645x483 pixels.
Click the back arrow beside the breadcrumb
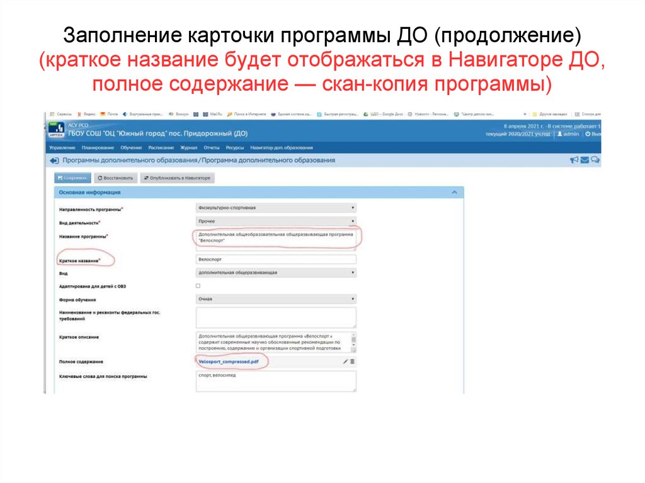(x=55, y=160)
